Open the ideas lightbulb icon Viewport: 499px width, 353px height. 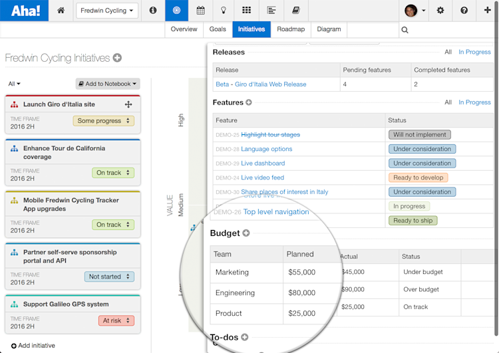tap(224, 11)
